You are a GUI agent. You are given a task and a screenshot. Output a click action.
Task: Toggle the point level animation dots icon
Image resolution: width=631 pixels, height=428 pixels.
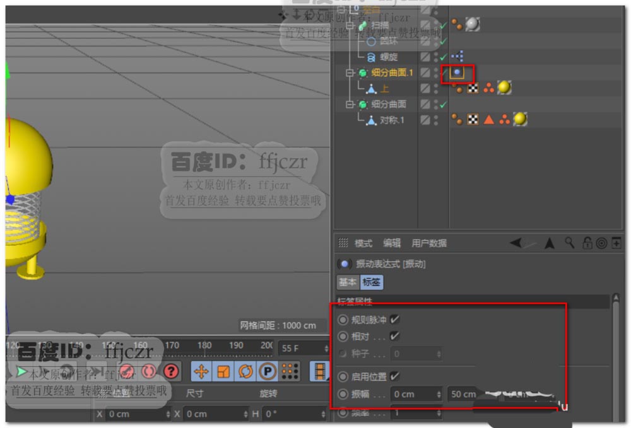pos(290,371)
